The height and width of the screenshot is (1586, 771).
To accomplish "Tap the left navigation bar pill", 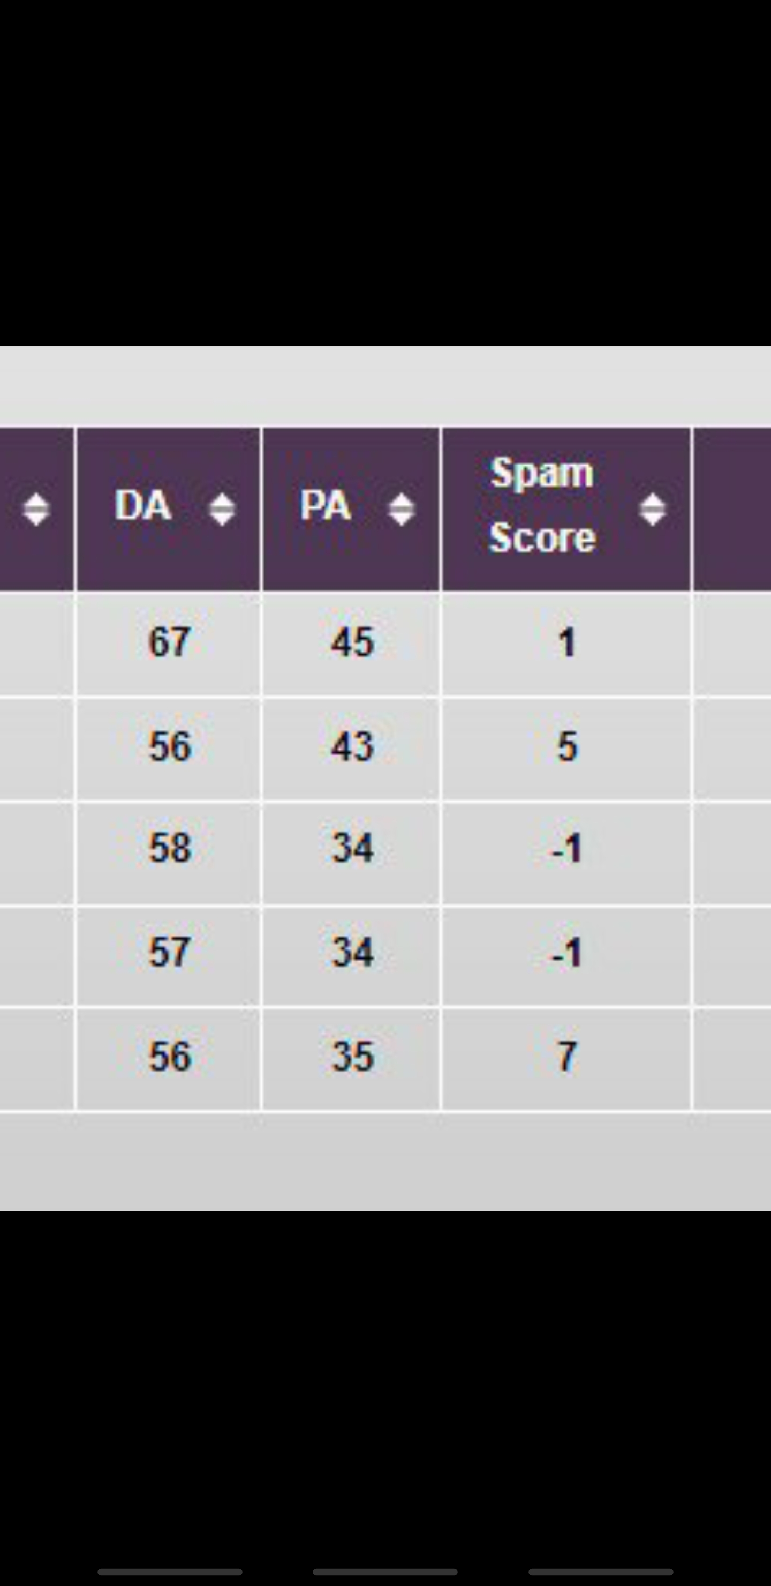I will click(x=170, y=1572).
